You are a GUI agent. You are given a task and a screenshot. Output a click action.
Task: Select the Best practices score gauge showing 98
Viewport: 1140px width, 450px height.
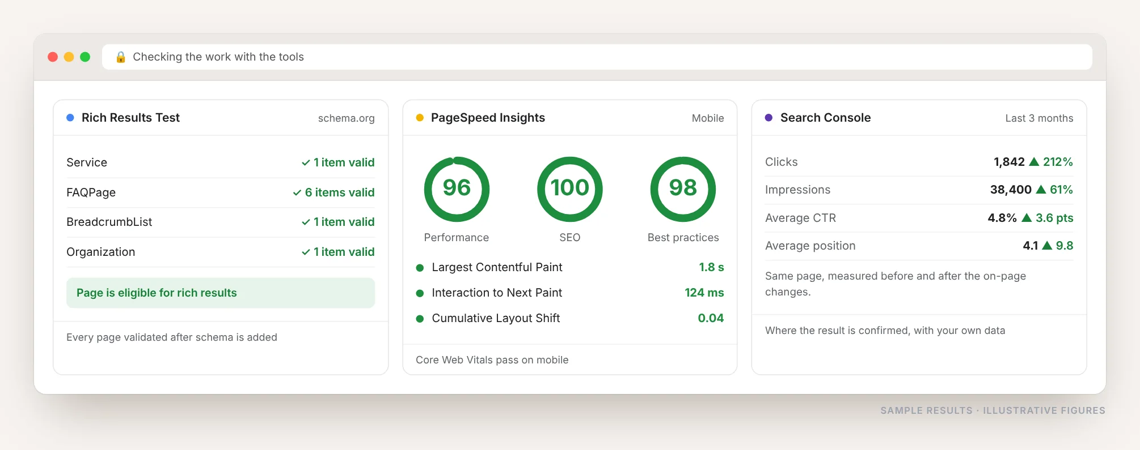(683, 189)
